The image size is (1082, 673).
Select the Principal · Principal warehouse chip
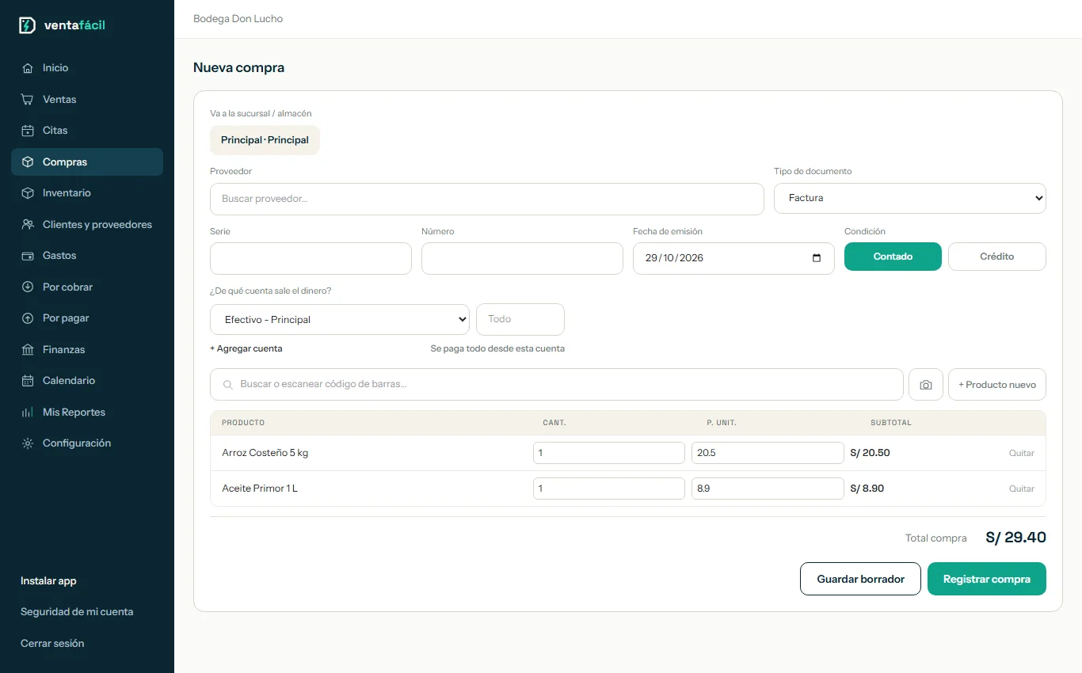pos(265,140)
